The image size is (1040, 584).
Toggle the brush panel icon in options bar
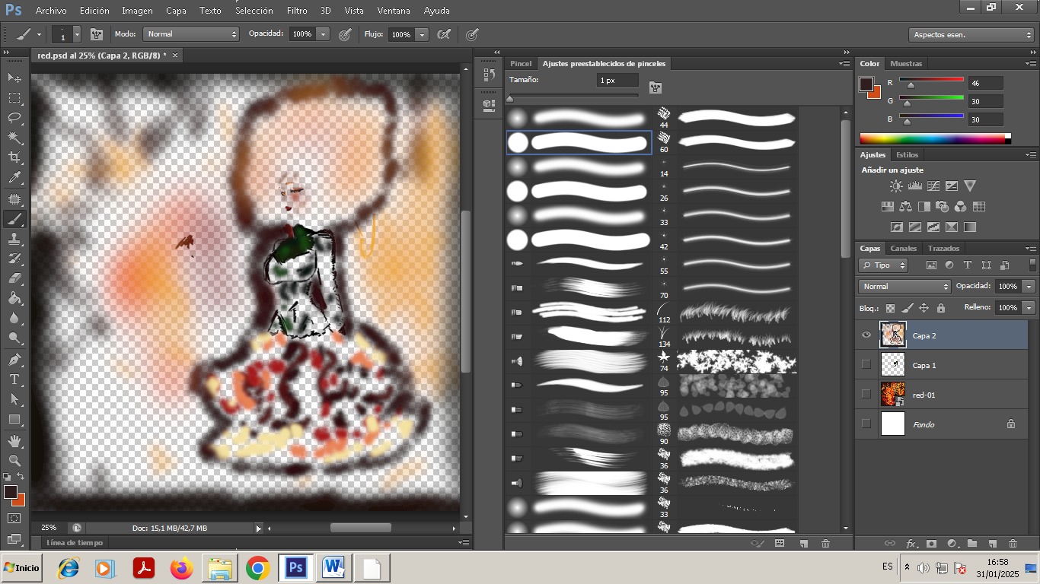click(97, 34)
